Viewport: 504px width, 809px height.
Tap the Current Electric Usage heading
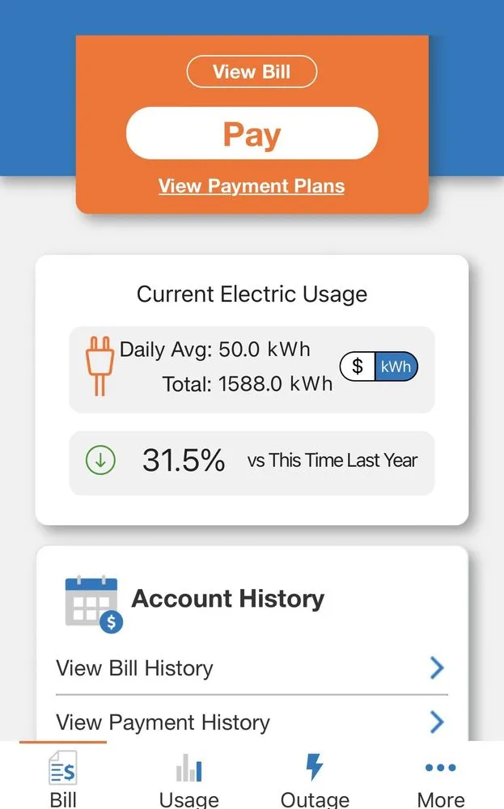(x=252, y=294)
